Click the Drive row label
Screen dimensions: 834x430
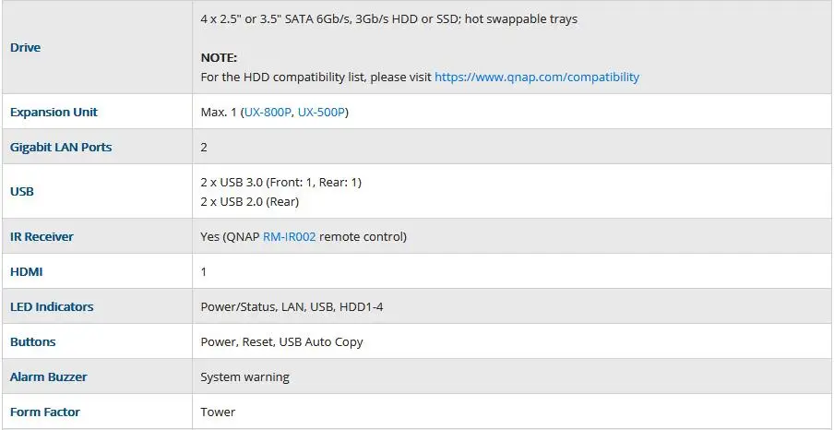[26, 47]
